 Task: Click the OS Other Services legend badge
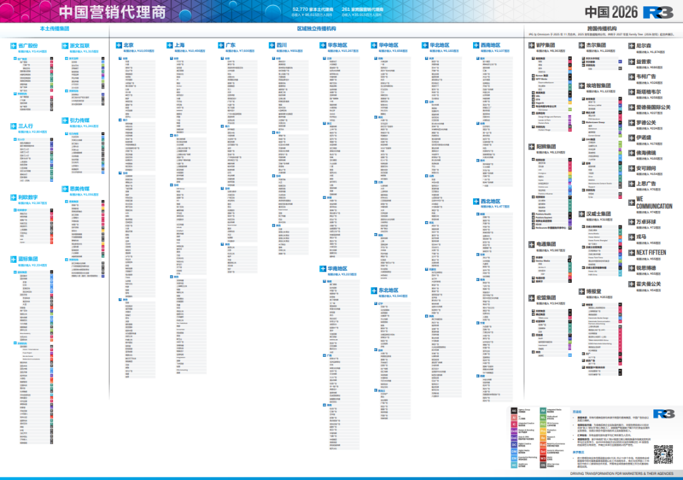pos(544,465)
